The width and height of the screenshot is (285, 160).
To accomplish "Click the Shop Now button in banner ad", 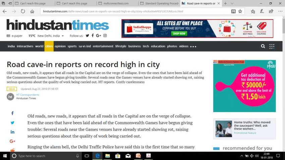I will pos(179,34).
